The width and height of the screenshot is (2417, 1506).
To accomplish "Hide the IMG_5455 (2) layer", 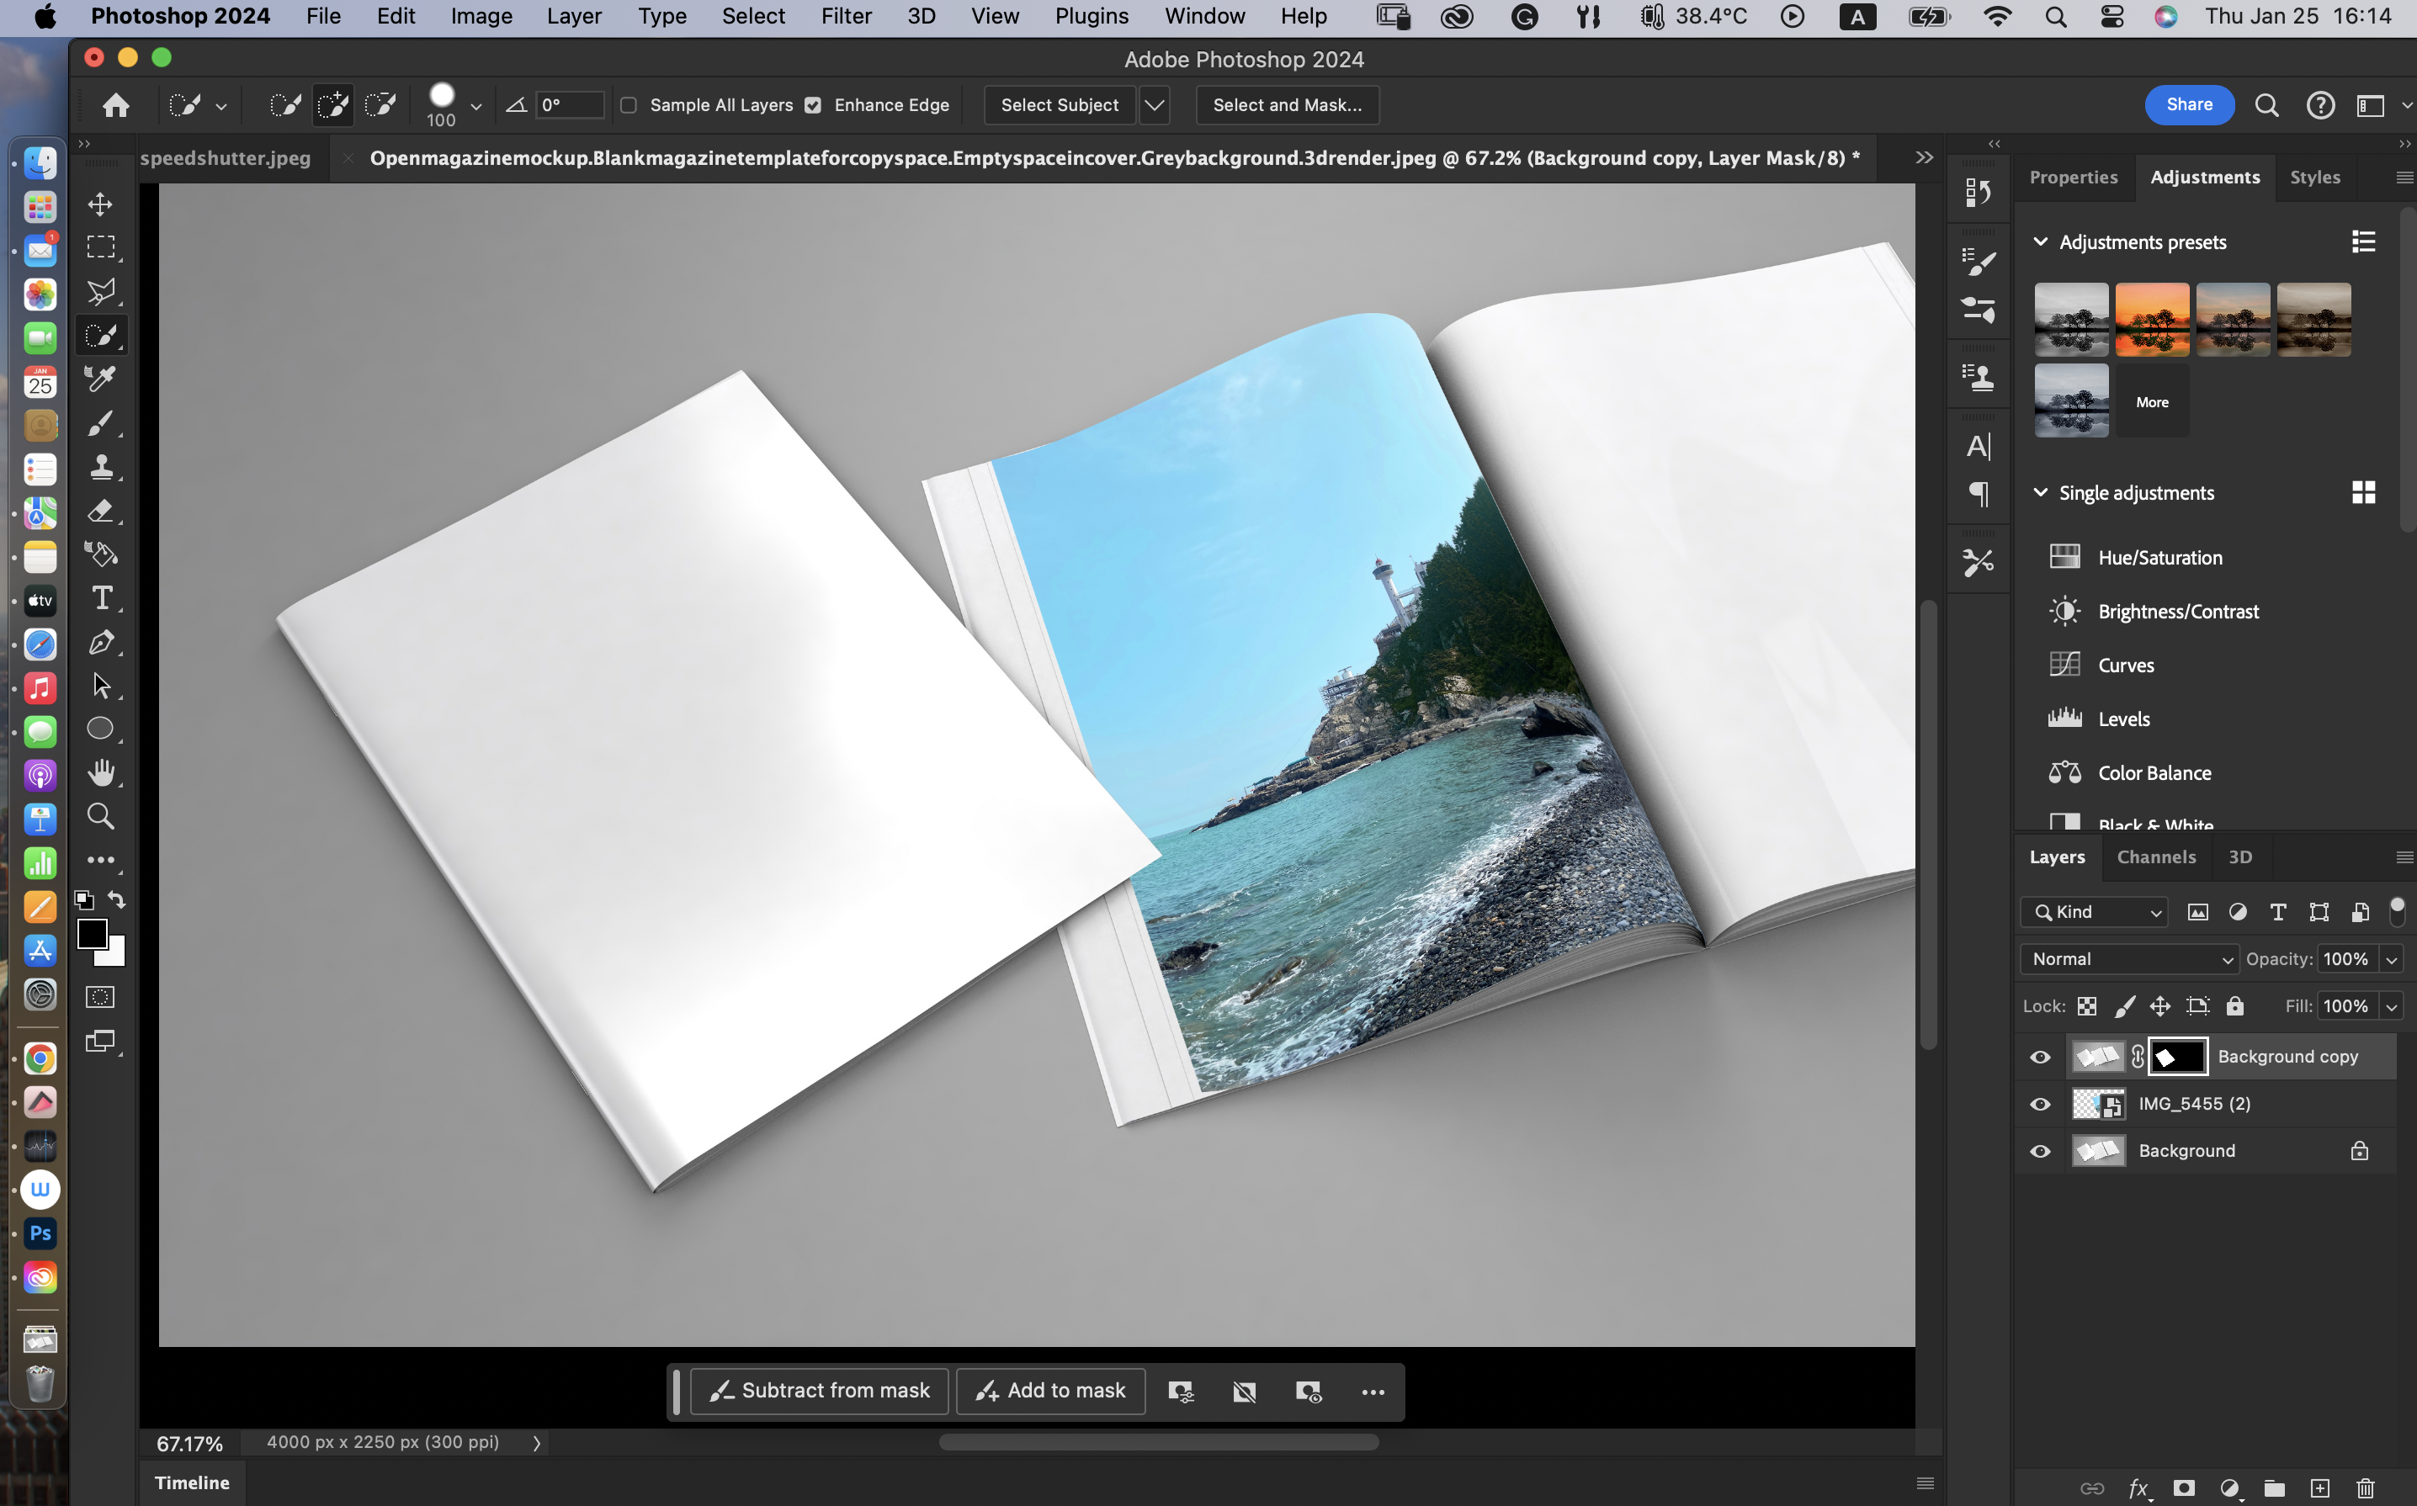I will point(2039,1104).
